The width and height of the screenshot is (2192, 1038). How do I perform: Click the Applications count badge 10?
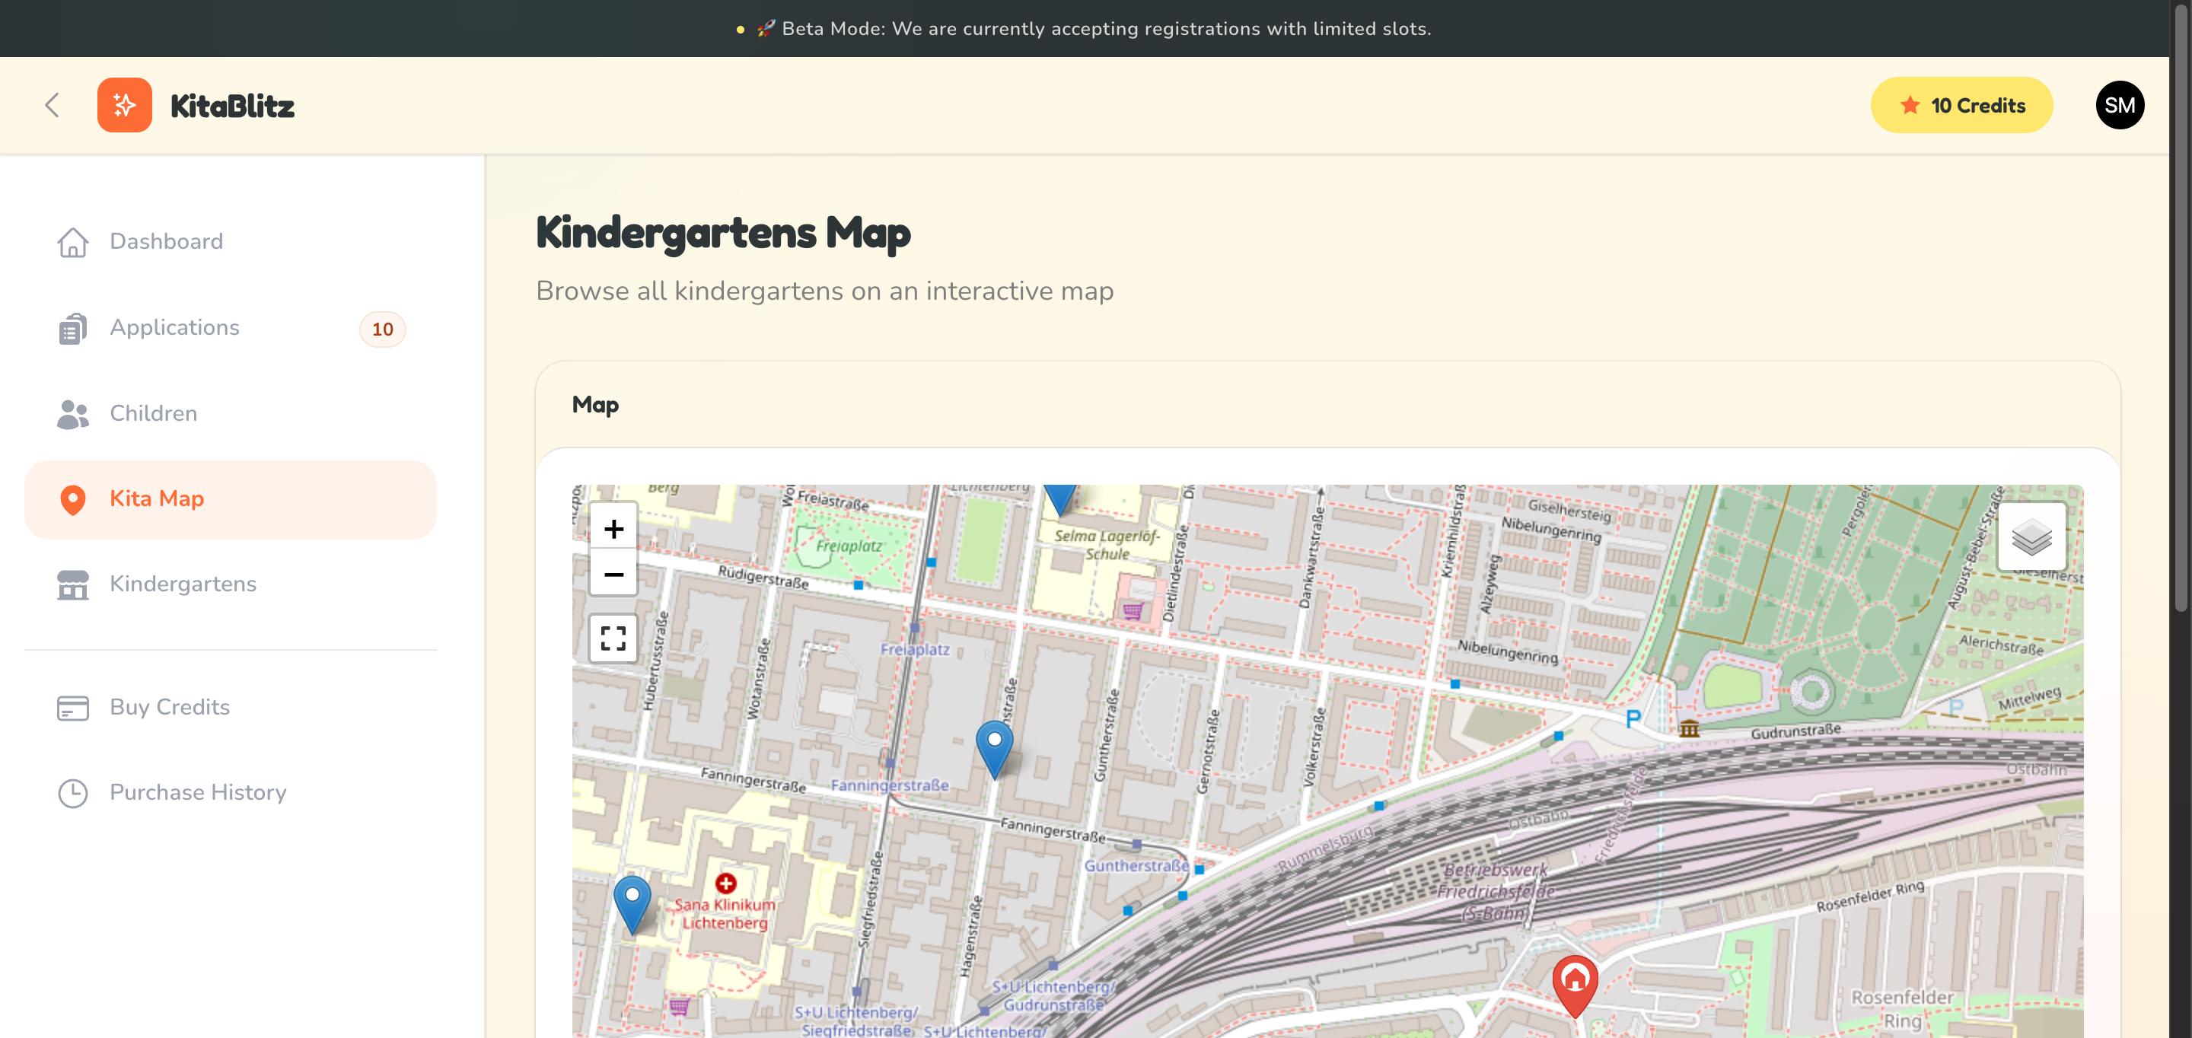coord(382,330)
